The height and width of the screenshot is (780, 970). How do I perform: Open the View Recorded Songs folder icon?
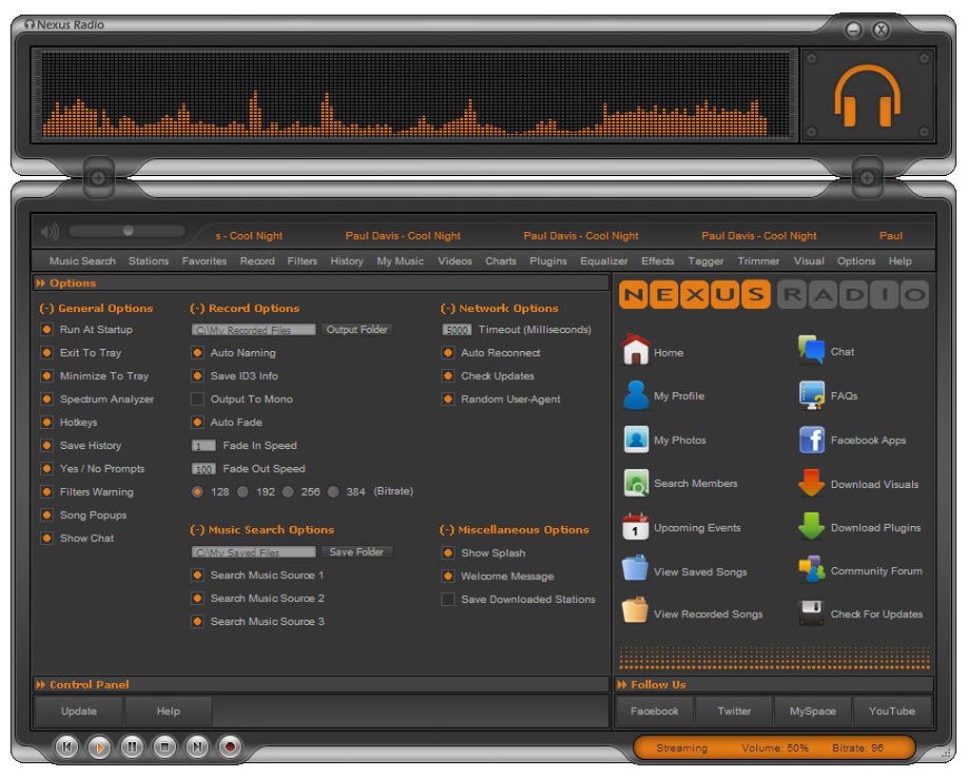634,611
